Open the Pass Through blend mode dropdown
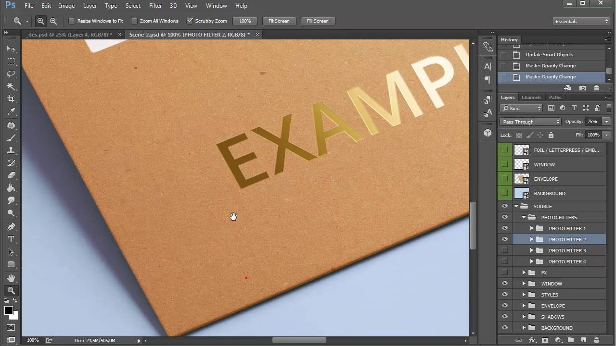The image size is (616, 346). (x=531, y=122)
